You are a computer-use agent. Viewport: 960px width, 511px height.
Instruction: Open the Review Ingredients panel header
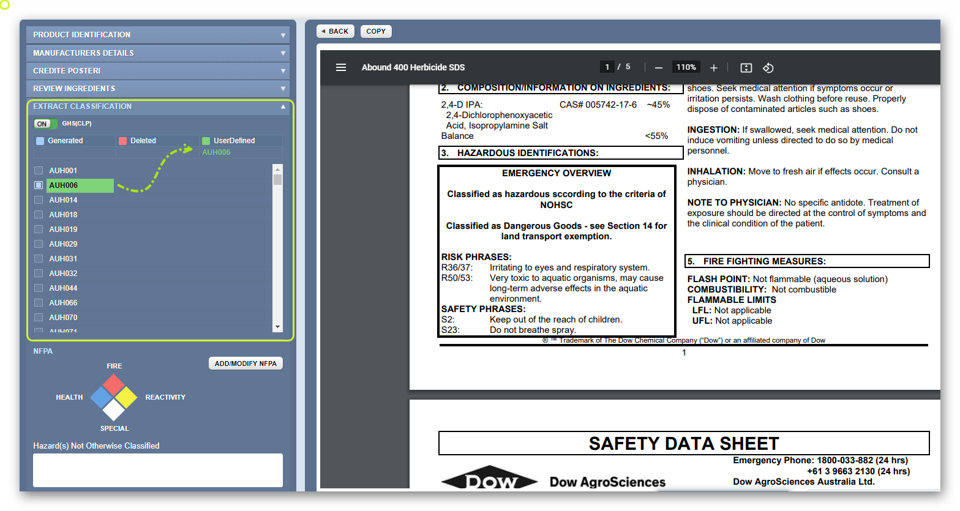coord(158,89)
